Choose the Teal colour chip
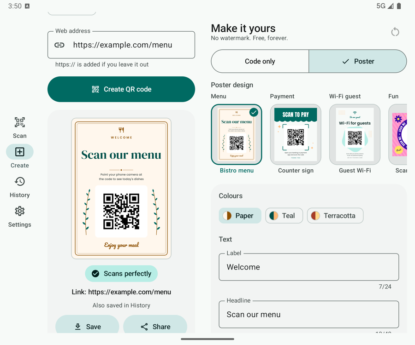This screenshot has height=345, width=415. (284, 216)
